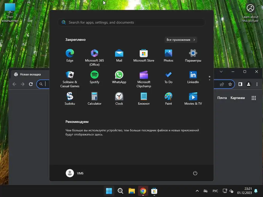Launch Spotify from Start menu
Image resolution: width=263 pixels, height=197 pixels.
[x=95, y=77]
